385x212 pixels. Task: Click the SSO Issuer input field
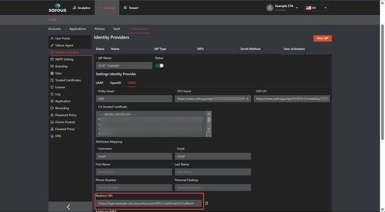click(213, 98)
